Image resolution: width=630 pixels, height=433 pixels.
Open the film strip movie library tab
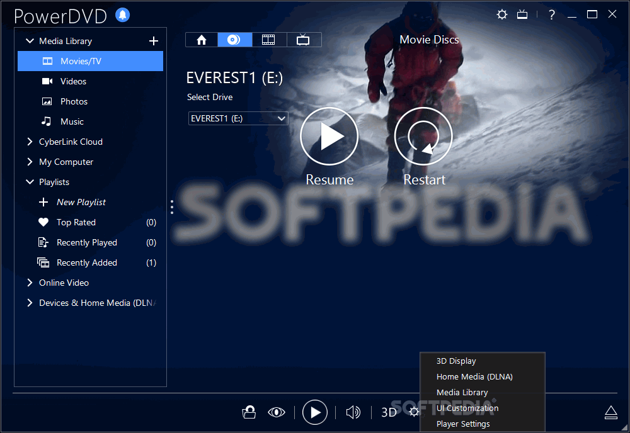269,40
